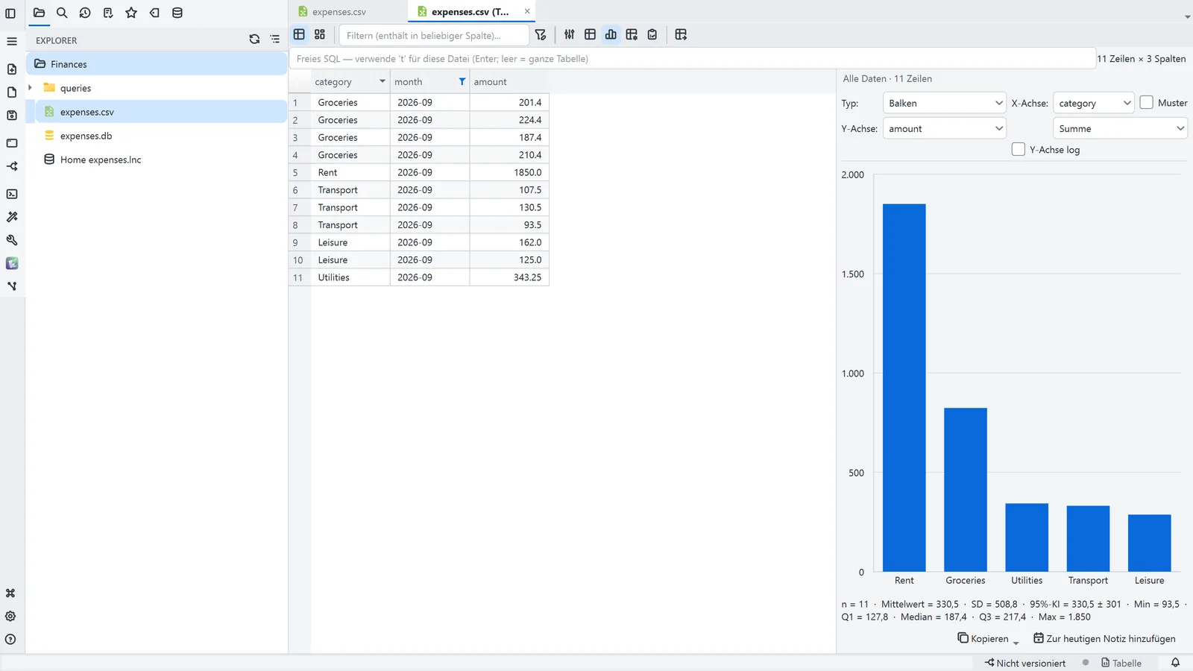The height and width of the screenshot is (671, 1193).
Task: Open the history clock icon
Action: [x=85, y=13]
